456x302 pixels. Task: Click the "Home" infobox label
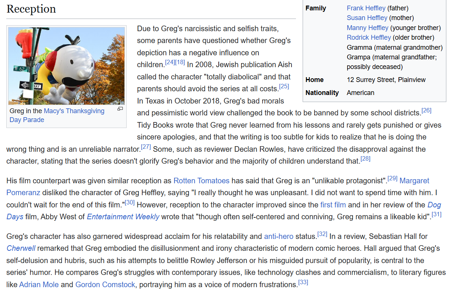click(x=315, y=80)
